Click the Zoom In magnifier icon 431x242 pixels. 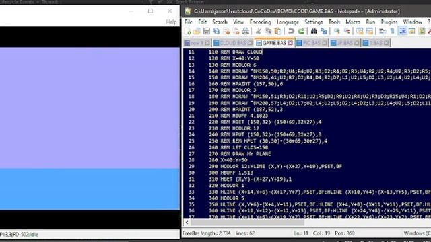337,31
